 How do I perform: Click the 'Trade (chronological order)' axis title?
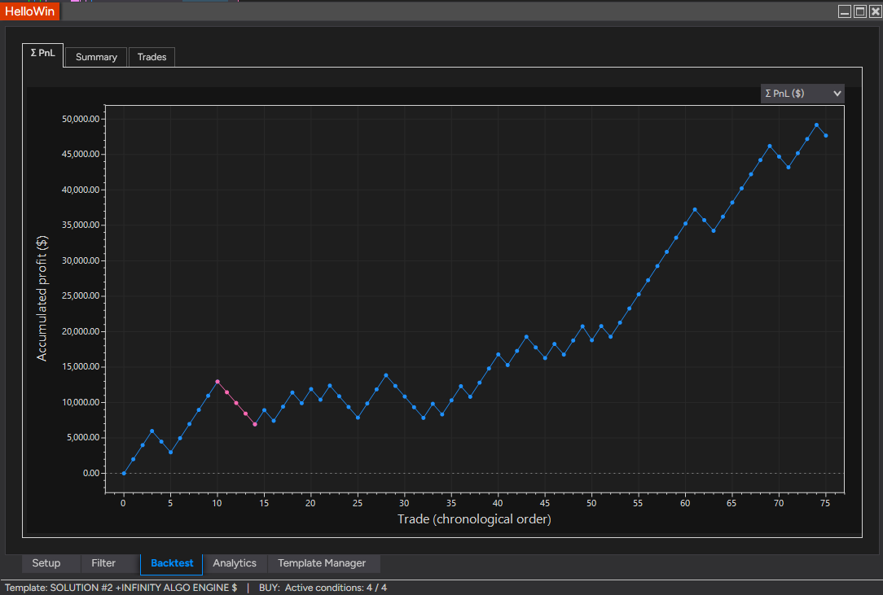click(474, 519)
